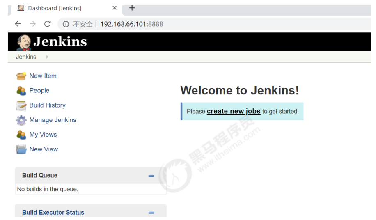The image size is (376, 220).
Task: Reload the page with refresh icon
Action: 48,24
